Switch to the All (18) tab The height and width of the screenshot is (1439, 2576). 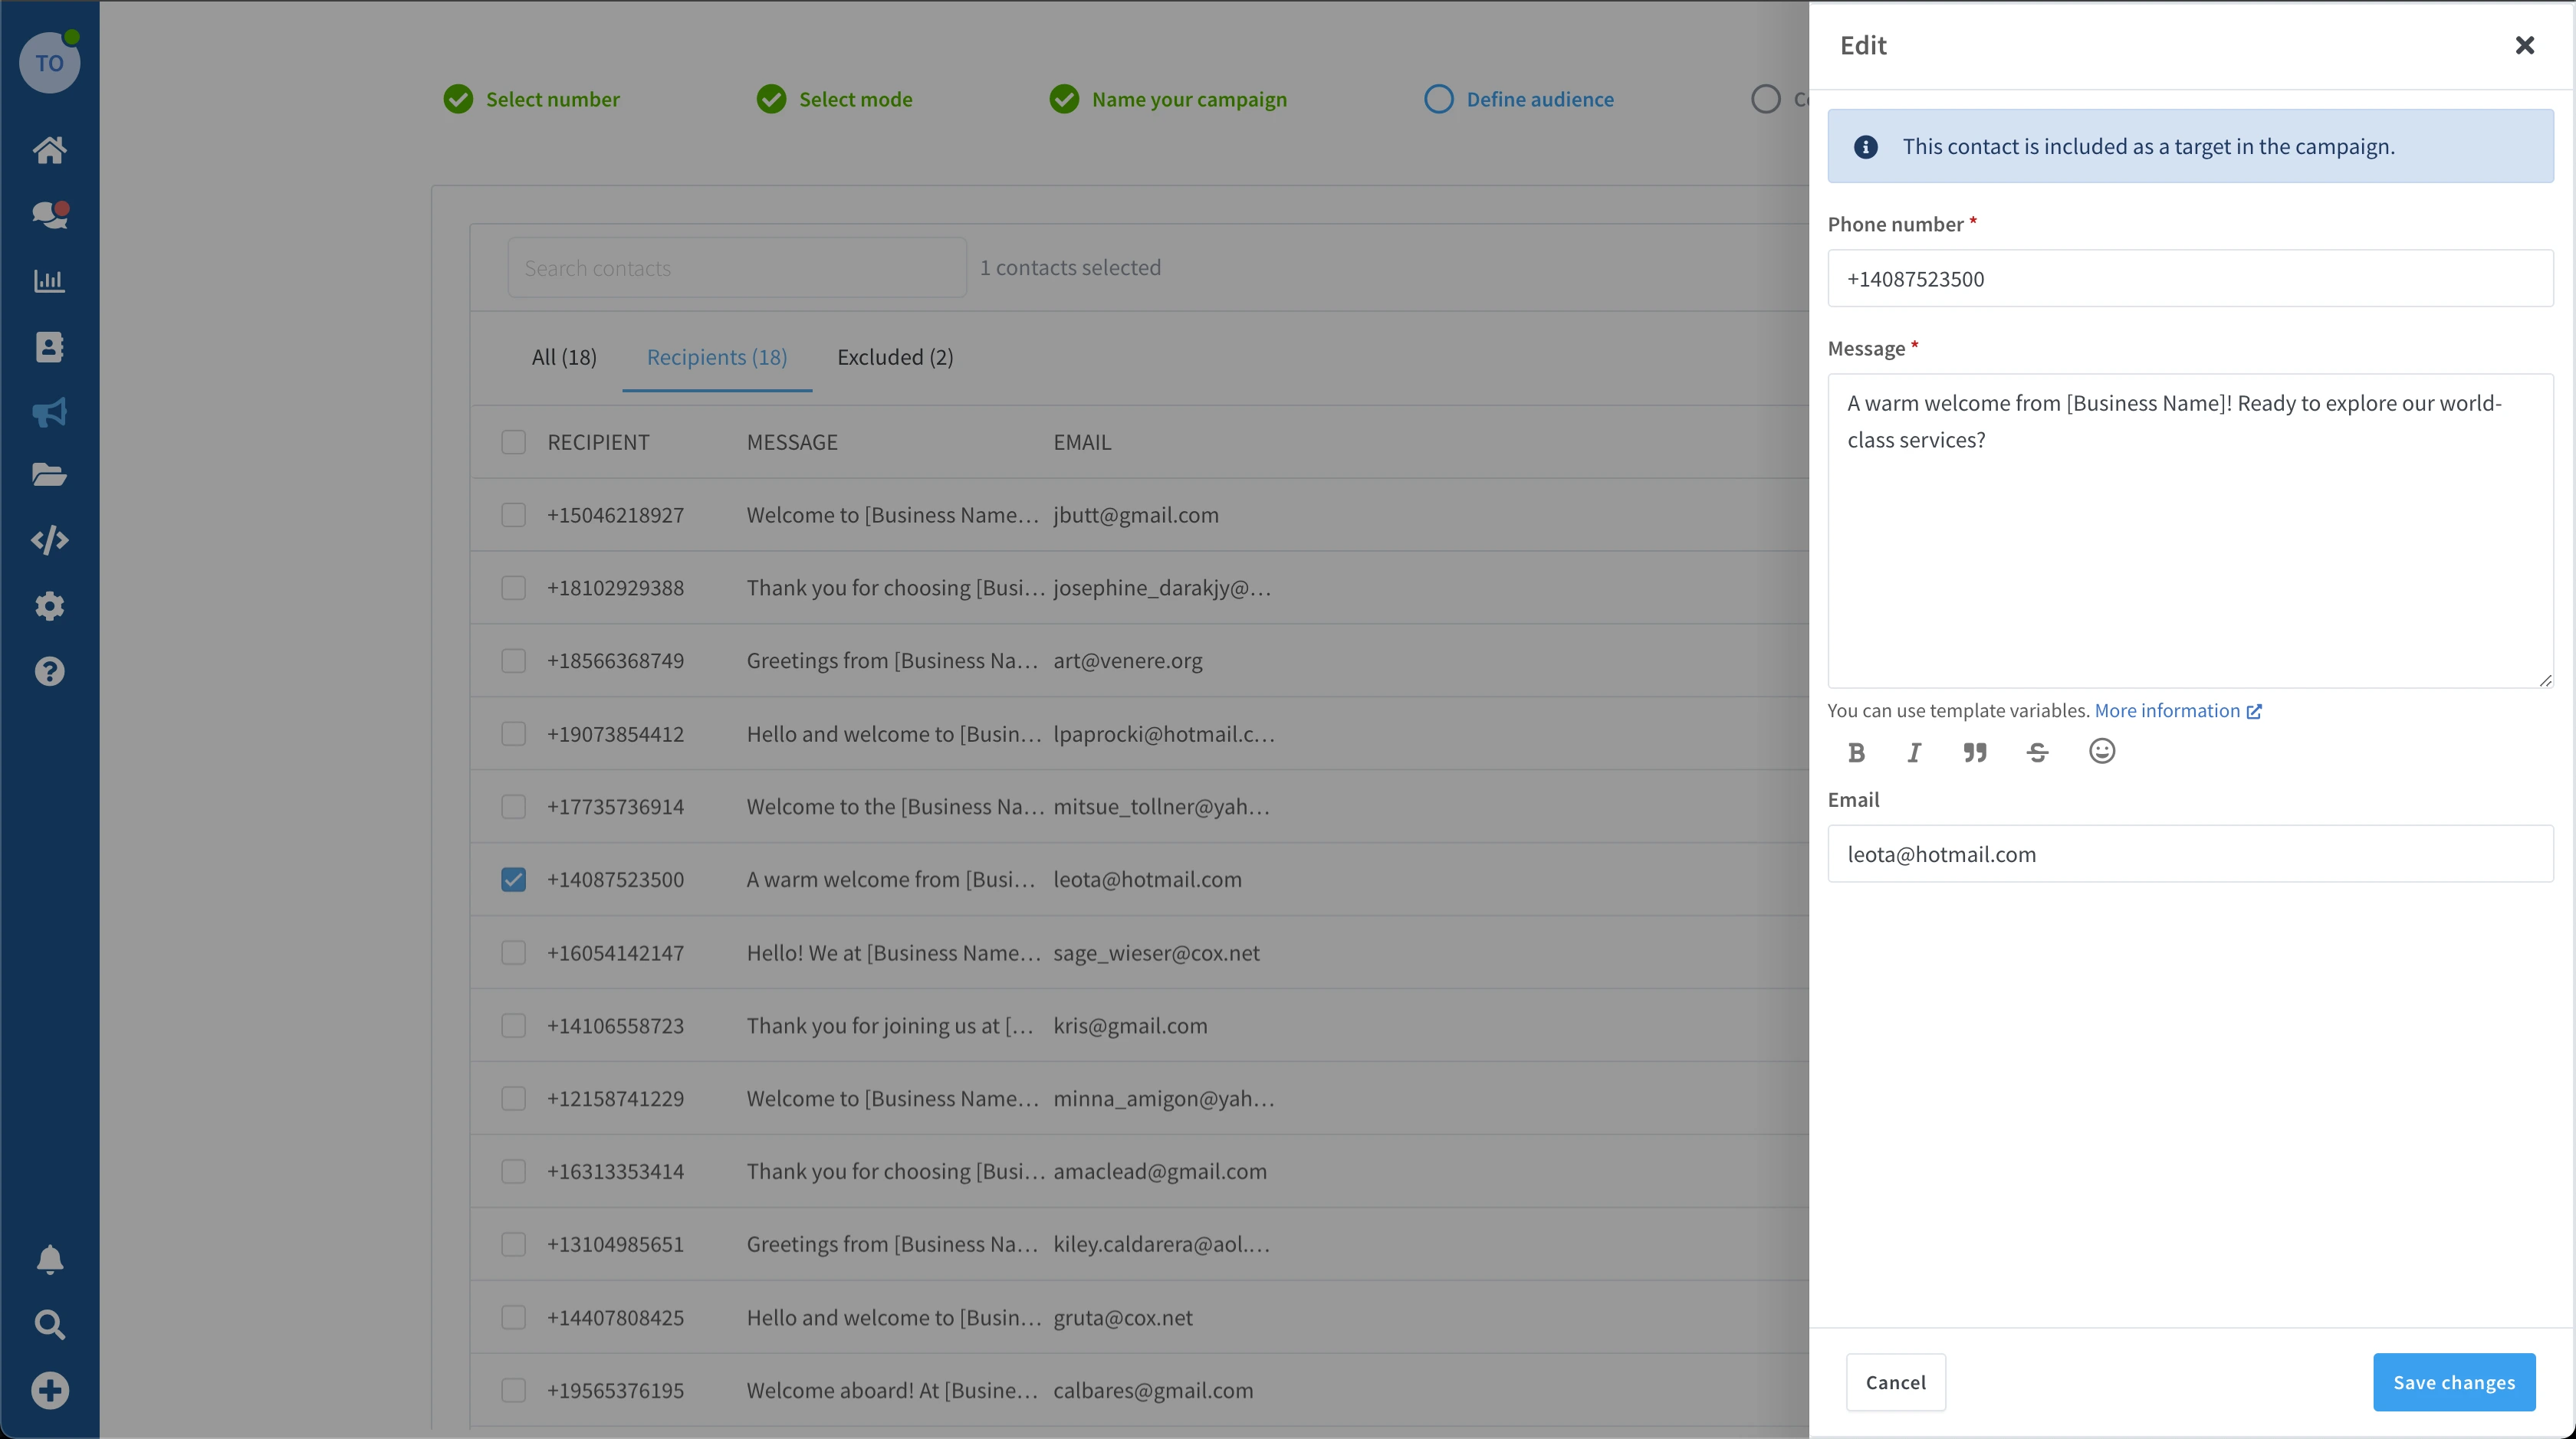564,357
